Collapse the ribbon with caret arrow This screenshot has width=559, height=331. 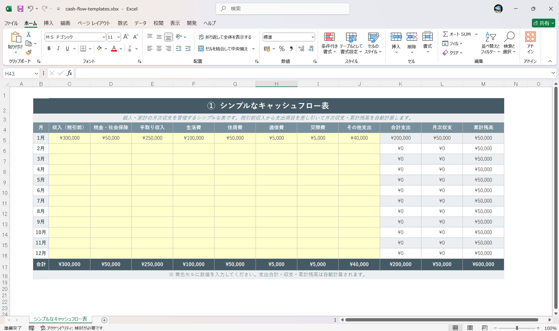550,61
